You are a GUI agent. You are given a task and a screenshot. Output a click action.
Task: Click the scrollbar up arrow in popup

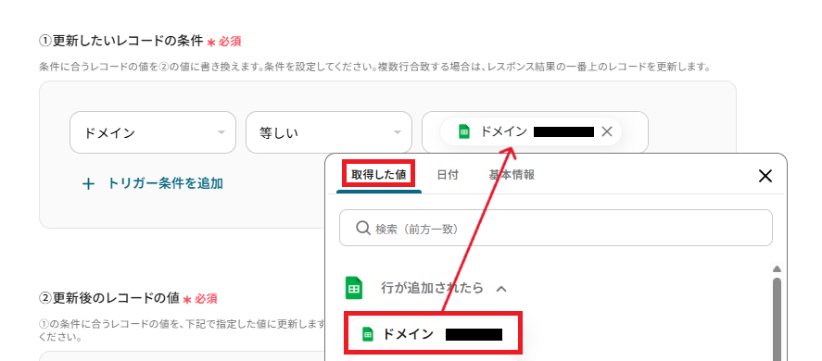[x=777, y=269]
